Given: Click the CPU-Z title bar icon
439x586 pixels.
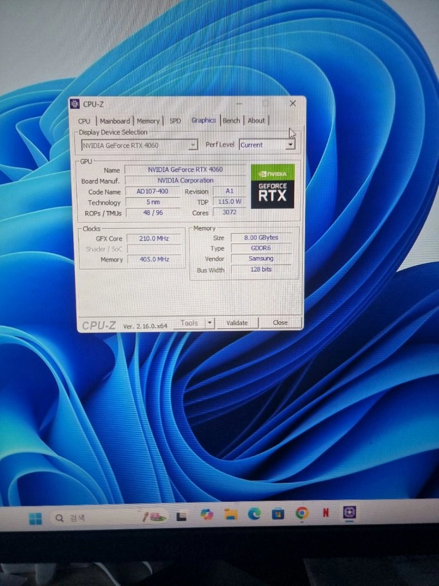Looking at the screenshot, I should 75,104.
